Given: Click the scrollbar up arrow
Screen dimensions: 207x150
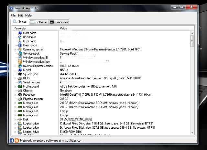Looking at the screenshot, I should click(x=192, y=33).
